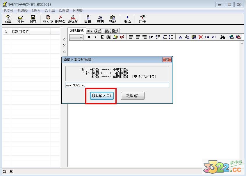Toggle italic formatting I icon
This screenshot has height=176, width=246.
pos(95,37)
